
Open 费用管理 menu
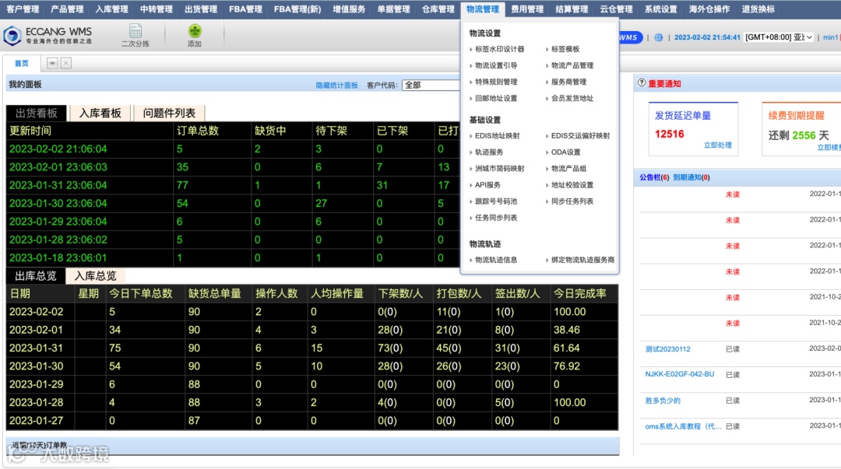tap(526, 9)
